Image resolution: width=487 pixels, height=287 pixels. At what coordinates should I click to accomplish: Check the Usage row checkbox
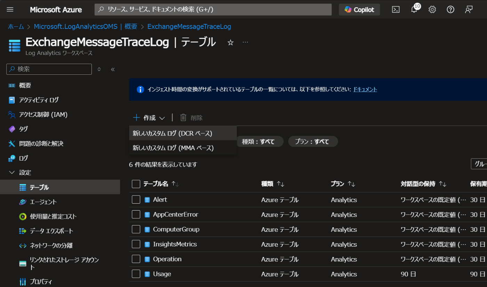tap(136, 274)
